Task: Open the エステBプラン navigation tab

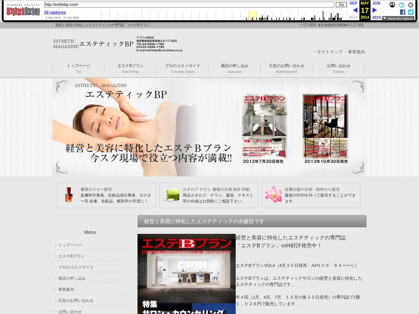Action: coord(131,68)
